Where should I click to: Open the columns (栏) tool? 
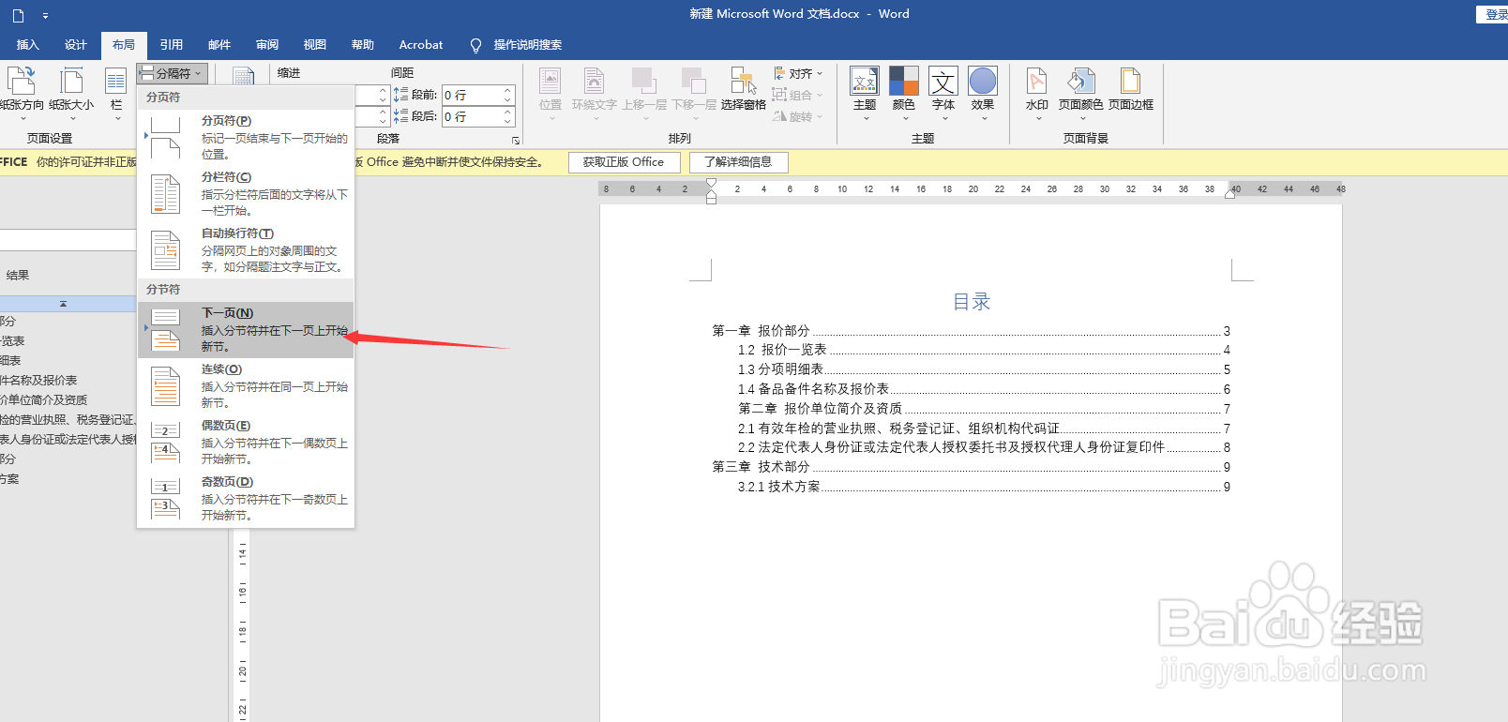pos(116,93)
